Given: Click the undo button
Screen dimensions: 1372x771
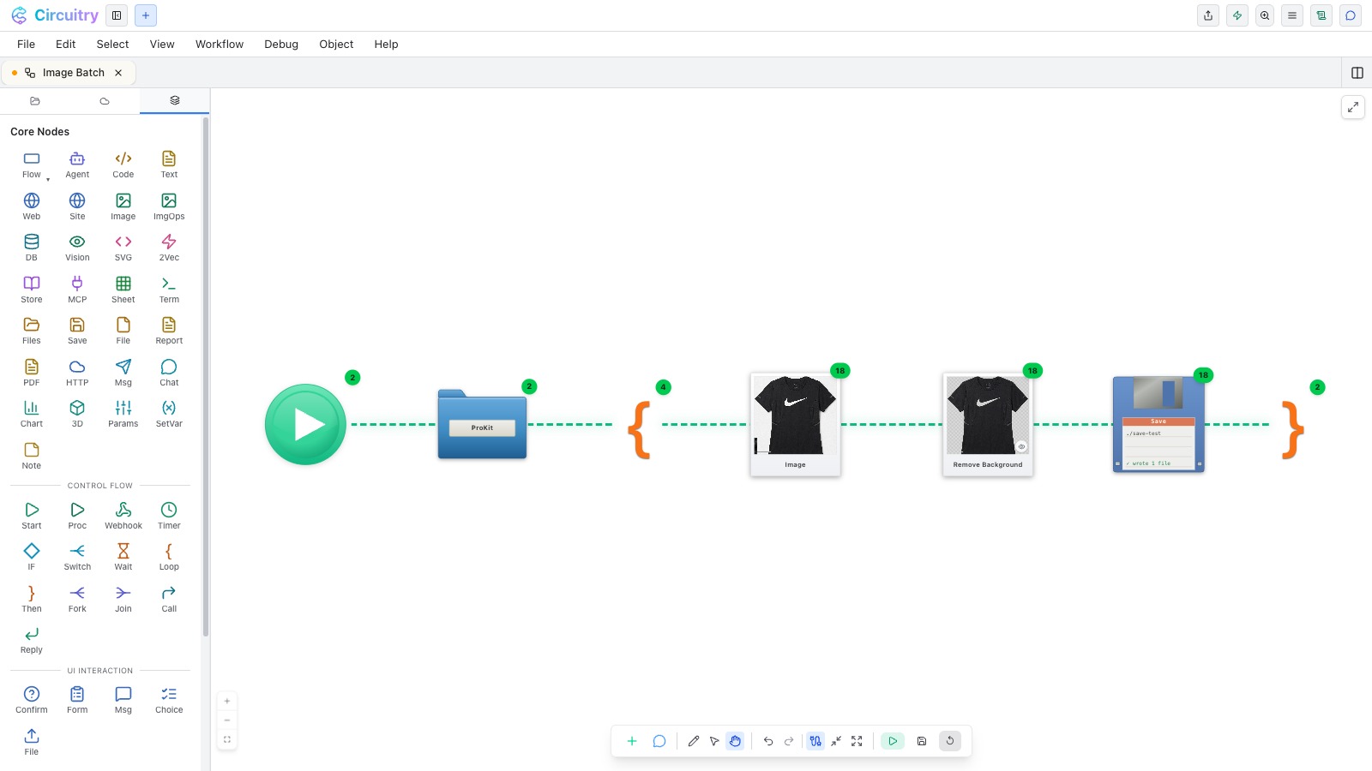Looking at the screenshot, I should pyautogui.click(x=768, y=741).
